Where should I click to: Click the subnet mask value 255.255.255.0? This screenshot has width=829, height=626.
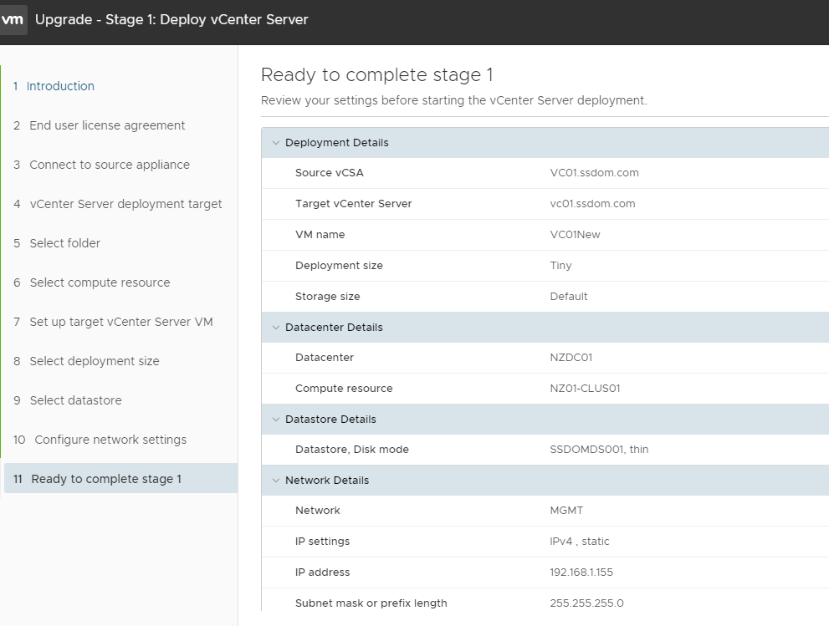[587, 603]
